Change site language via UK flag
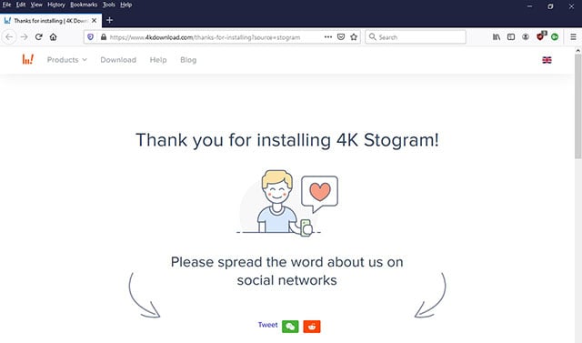 click(547, 60)
